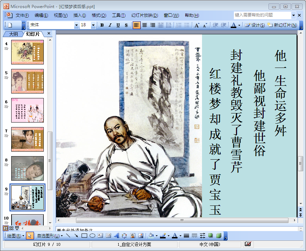Viewport: 306px width, 251px height.
Task: Activate the Select Objects pointer tool
Action: click(x=29, y=236)
